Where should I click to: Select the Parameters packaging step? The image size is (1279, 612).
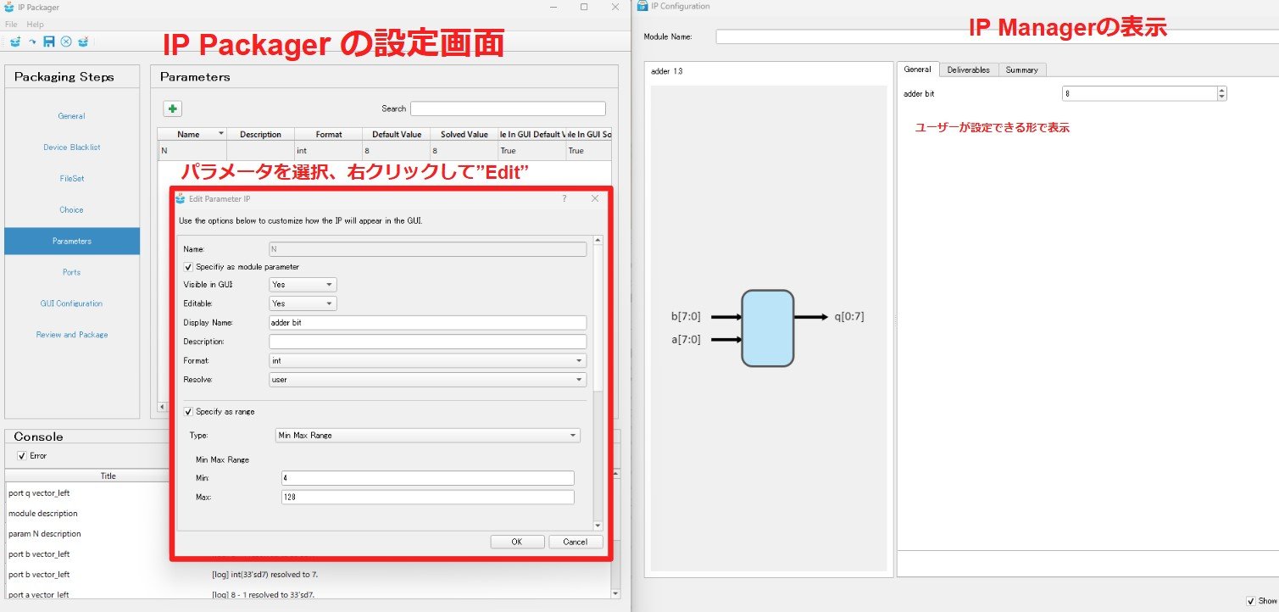click(x=72, y=241)
